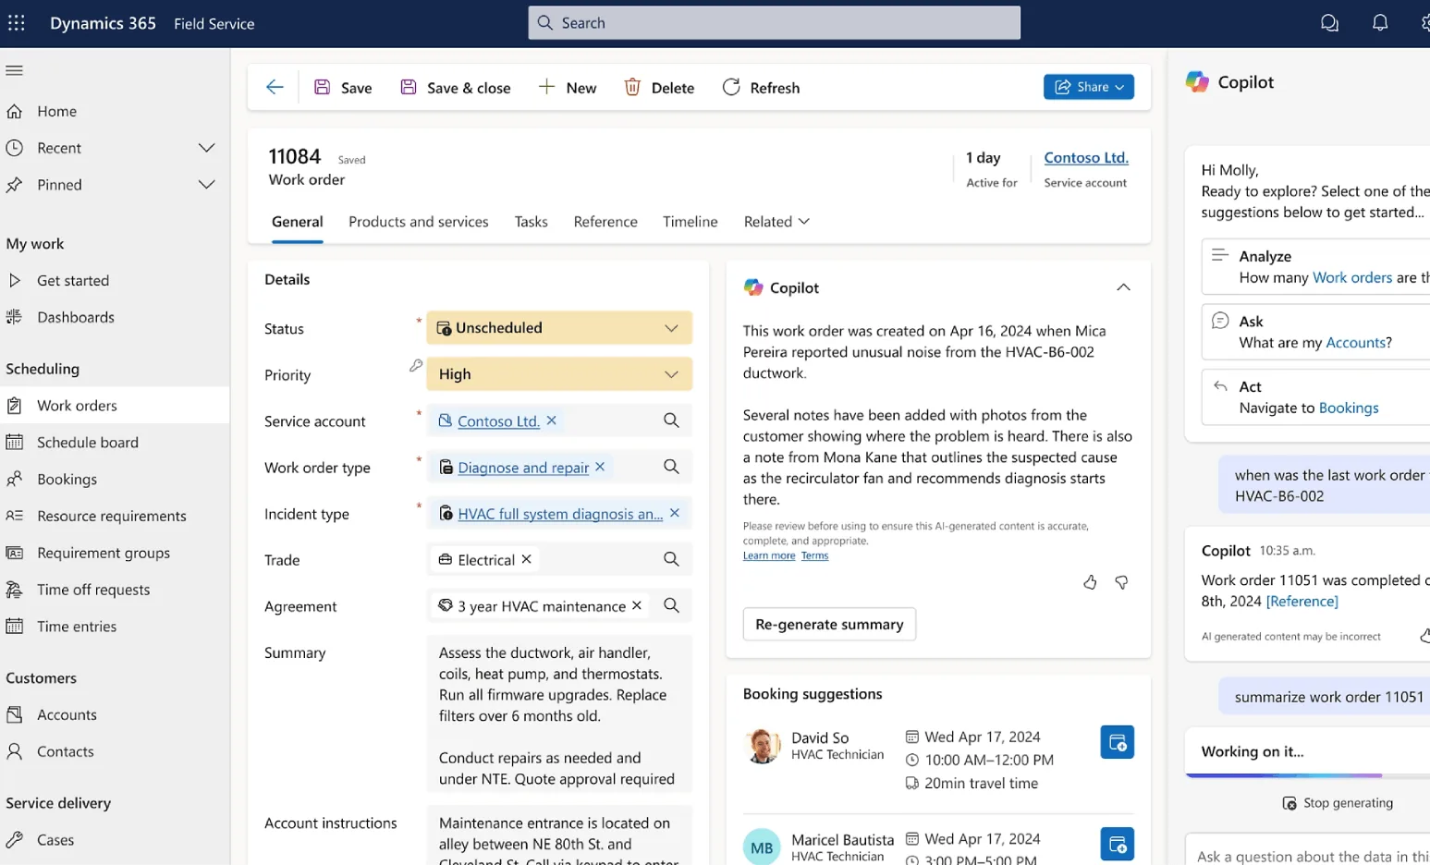Select the Act Navigate to Bookings suggestion

pos(1316,397)
